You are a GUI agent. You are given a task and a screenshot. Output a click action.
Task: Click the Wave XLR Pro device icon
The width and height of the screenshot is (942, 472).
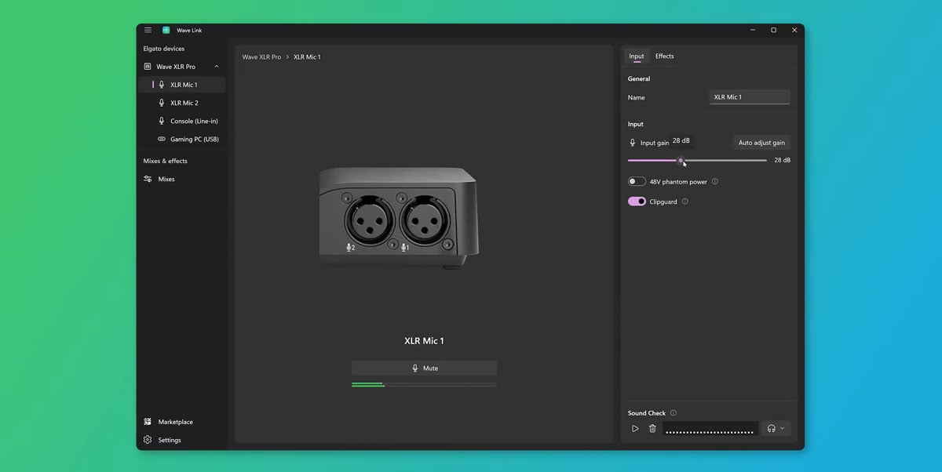tap(148, 67)
